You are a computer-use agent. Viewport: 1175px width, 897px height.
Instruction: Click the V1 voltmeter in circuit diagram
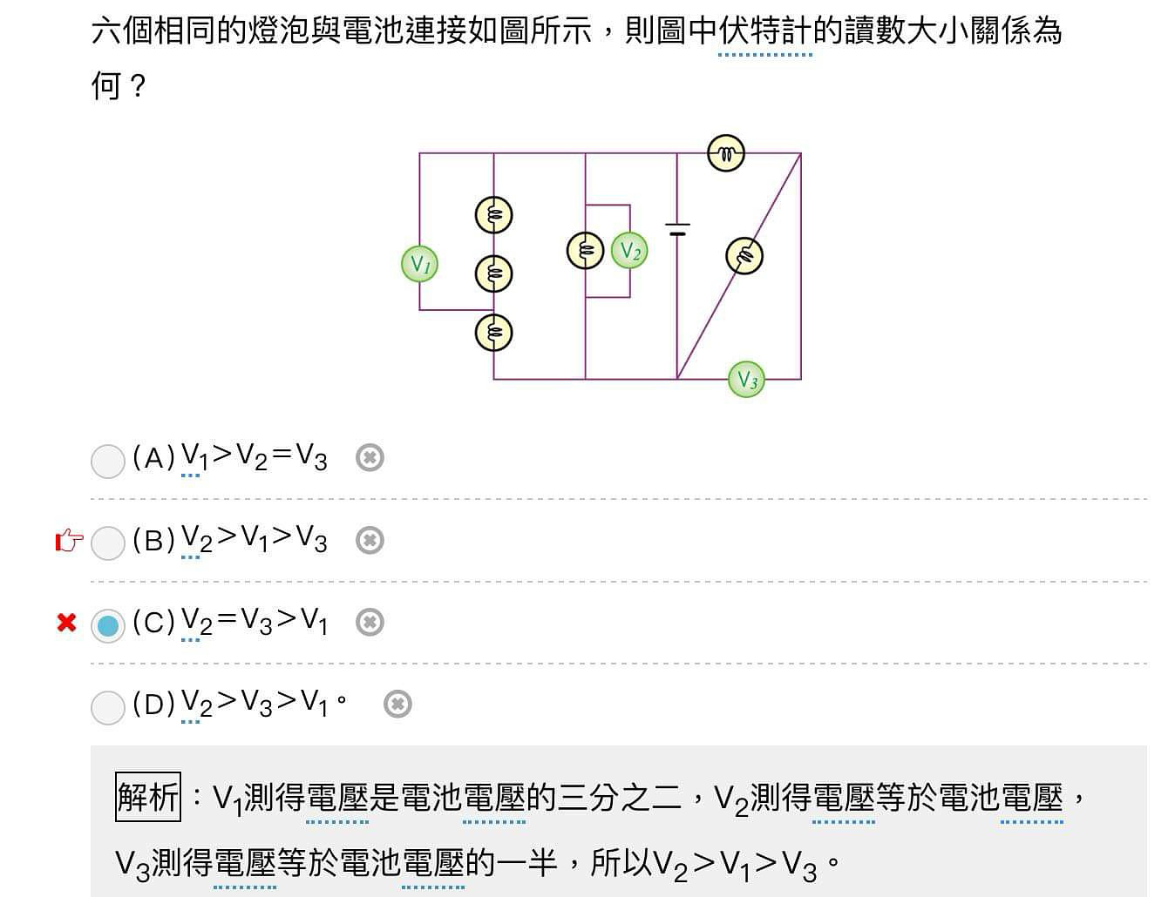pyautogui.click(x=419, y=263)
